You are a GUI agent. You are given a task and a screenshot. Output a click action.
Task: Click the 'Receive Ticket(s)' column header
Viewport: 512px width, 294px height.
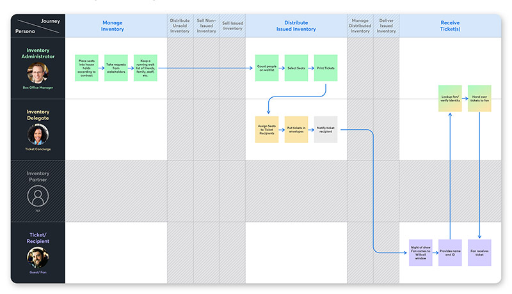coord(450,26)
